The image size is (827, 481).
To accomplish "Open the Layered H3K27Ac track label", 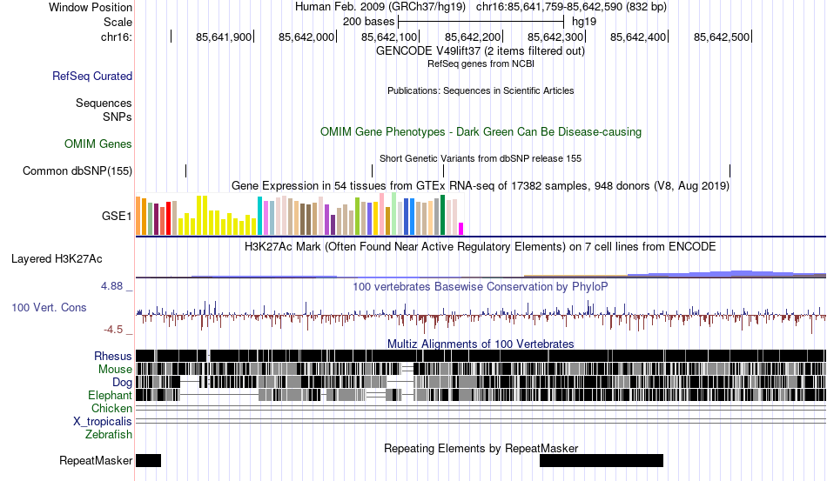I will [57, 258].
